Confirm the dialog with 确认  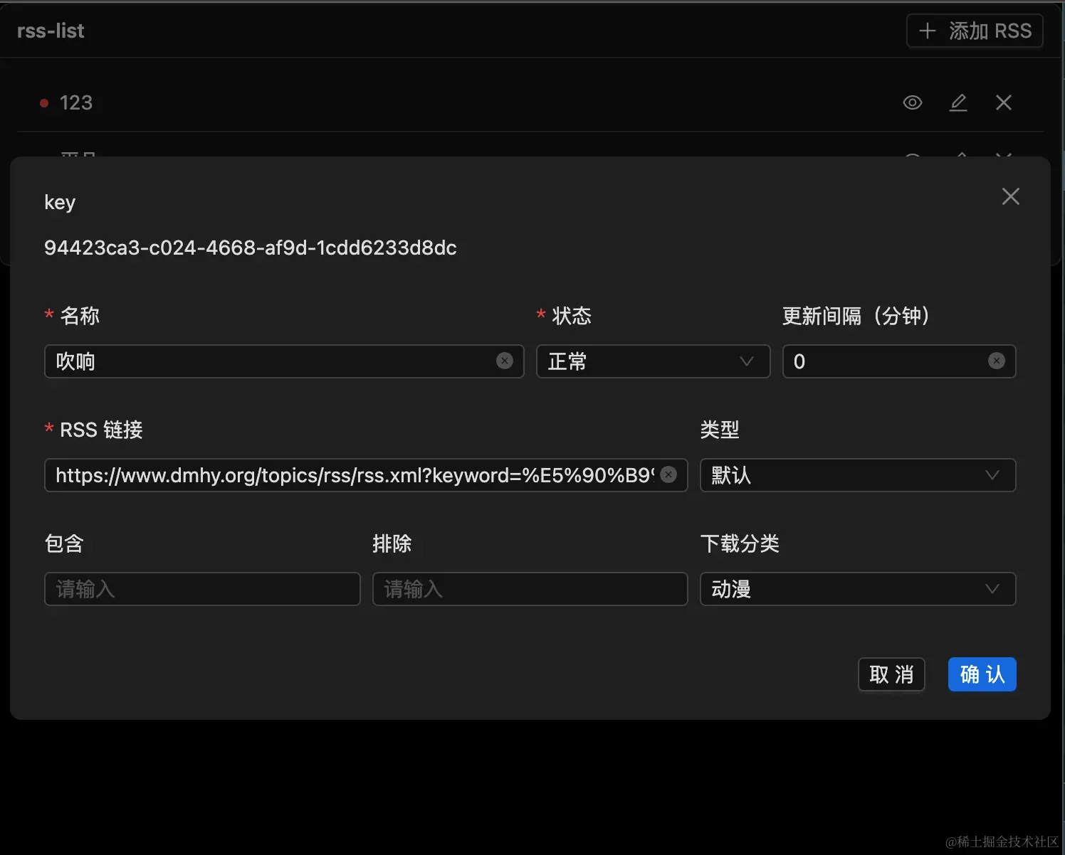point(982,674)
